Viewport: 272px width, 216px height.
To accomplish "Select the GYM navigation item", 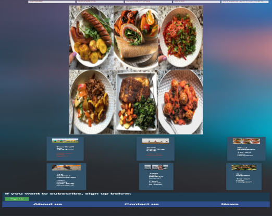I will pos(196,2).
